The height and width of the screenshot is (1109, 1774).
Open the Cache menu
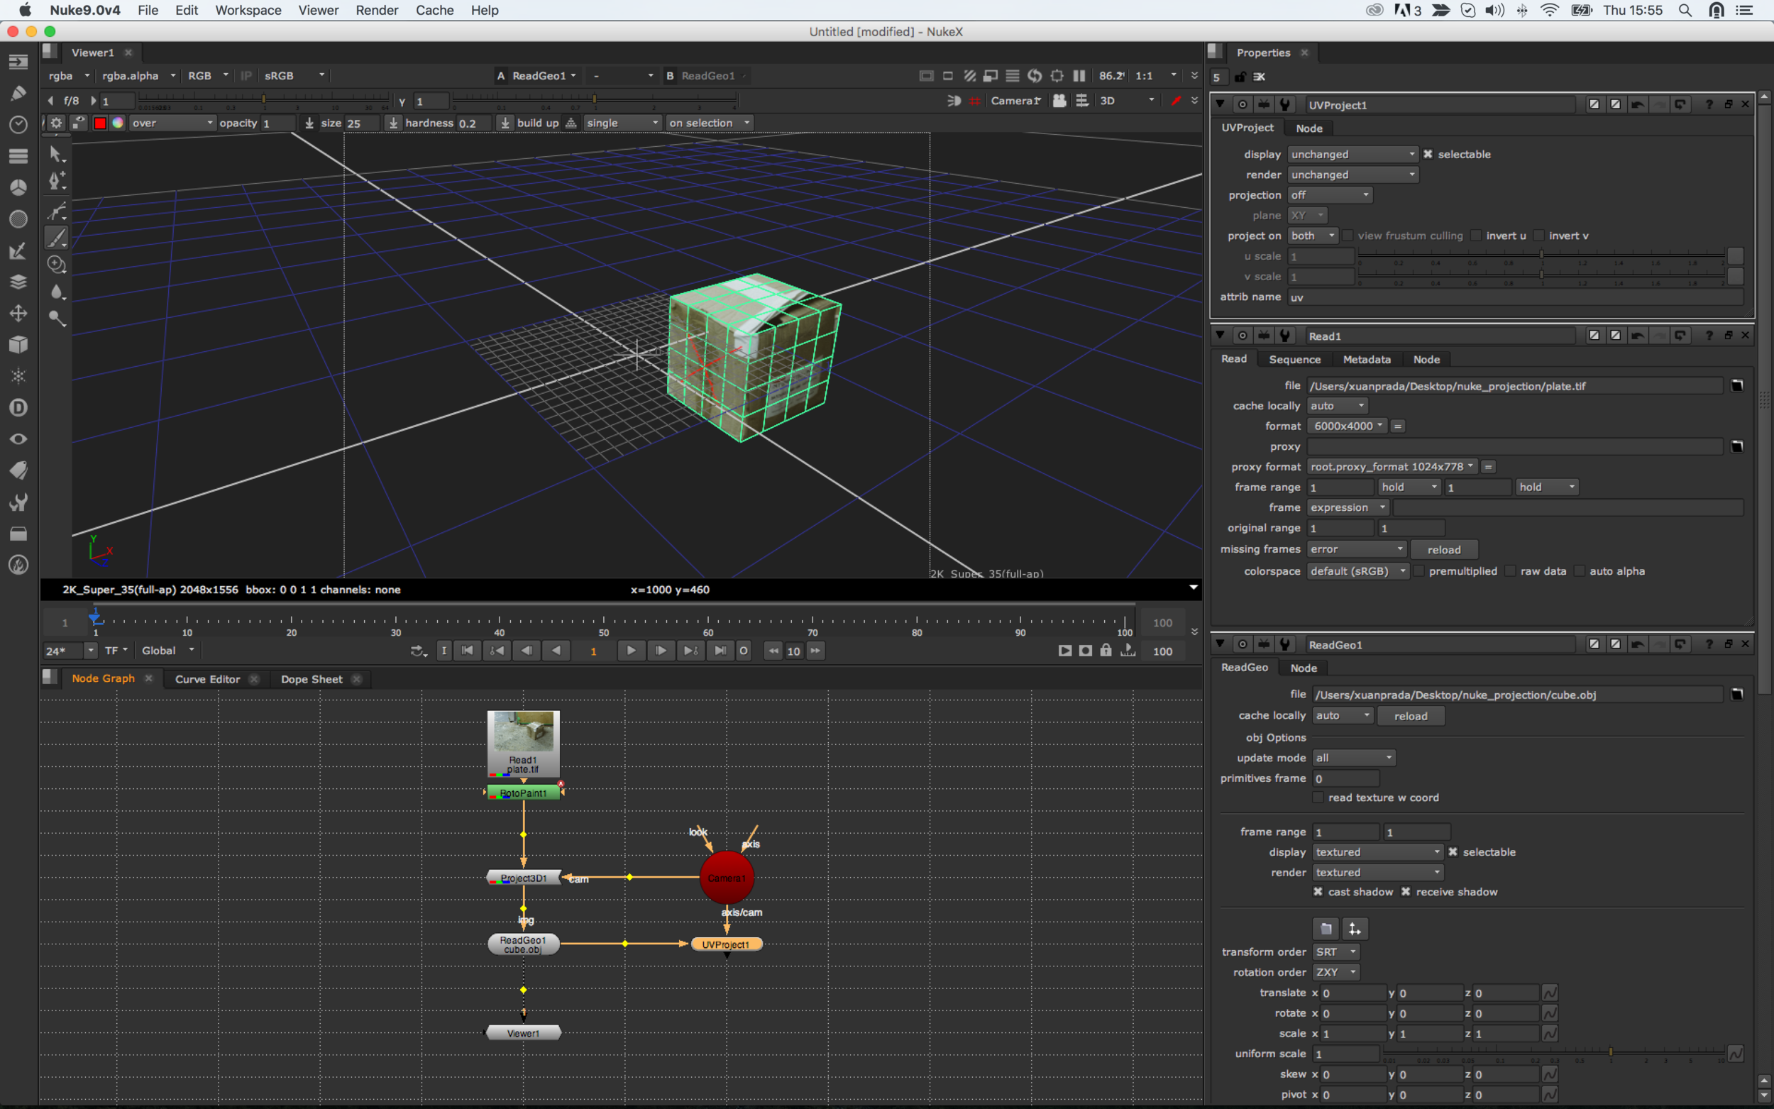click(x=434, y=10)
